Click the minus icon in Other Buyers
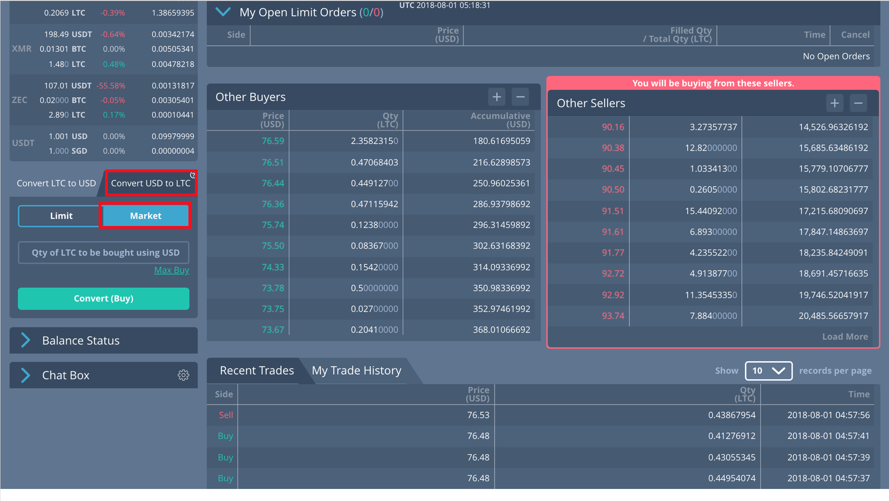The width and height of the screenshot is (889, 501). (x=520, y=97)
